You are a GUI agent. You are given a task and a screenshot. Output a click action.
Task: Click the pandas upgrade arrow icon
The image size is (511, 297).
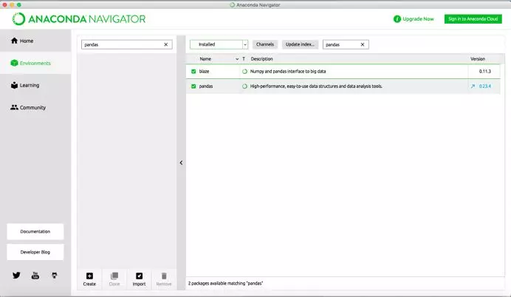(x=473, y=86)
